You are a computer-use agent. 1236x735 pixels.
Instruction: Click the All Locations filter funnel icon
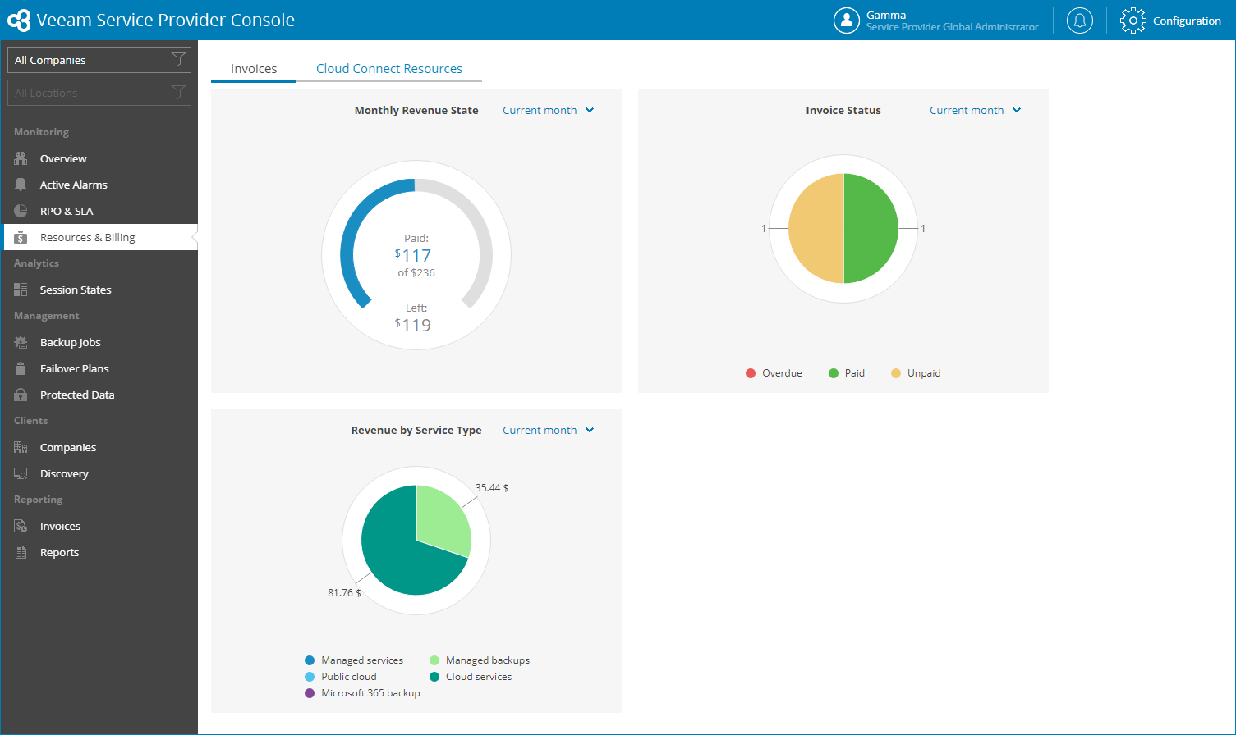coord(178,93)
